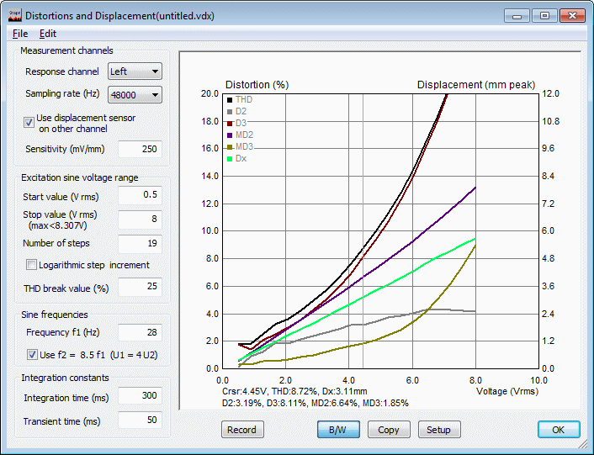Click the application icon in the title bar

pyautogui.click(x=13, y=15)
